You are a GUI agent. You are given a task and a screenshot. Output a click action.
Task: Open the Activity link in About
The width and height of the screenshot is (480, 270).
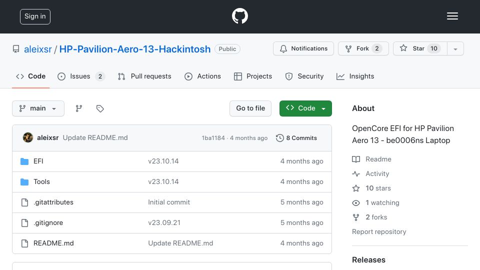click(370, 174)
